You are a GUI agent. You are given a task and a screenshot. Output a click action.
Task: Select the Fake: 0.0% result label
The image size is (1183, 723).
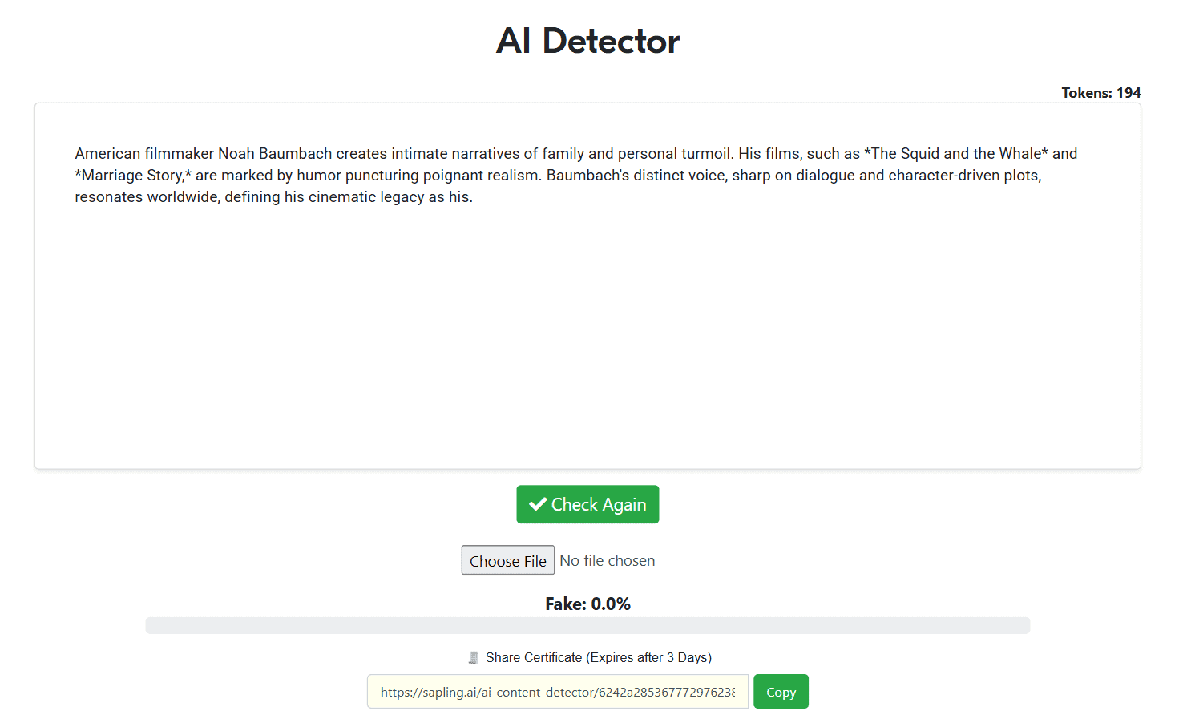(587, 604)
